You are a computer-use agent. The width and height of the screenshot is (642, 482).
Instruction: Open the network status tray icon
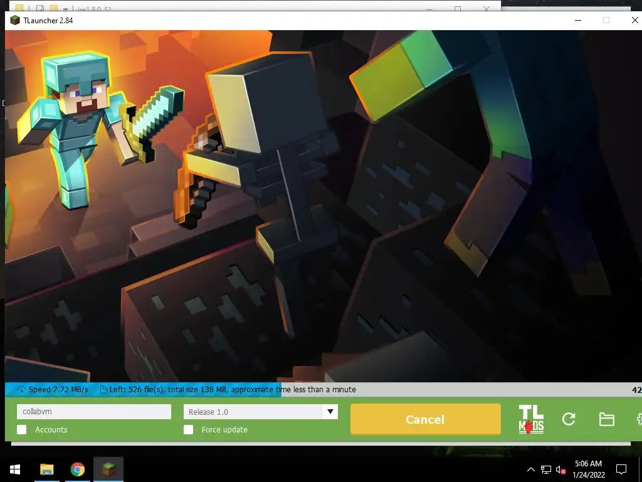click(546, 469)
